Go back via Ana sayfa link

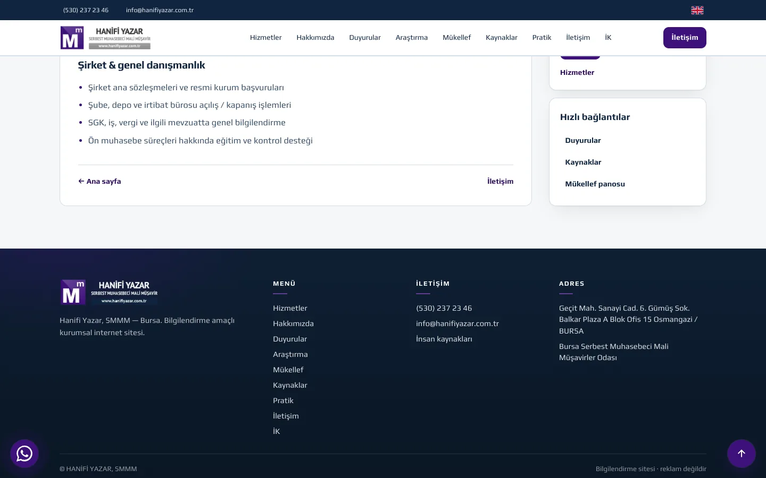coord(99,181)
